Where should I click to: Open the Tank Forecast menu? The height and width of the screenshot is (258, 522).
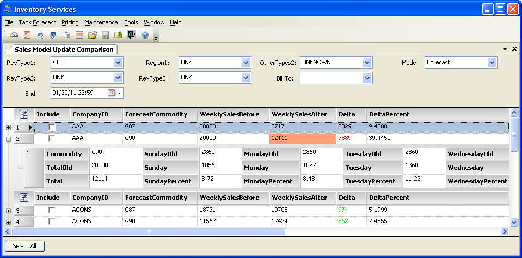click(37, 22)
